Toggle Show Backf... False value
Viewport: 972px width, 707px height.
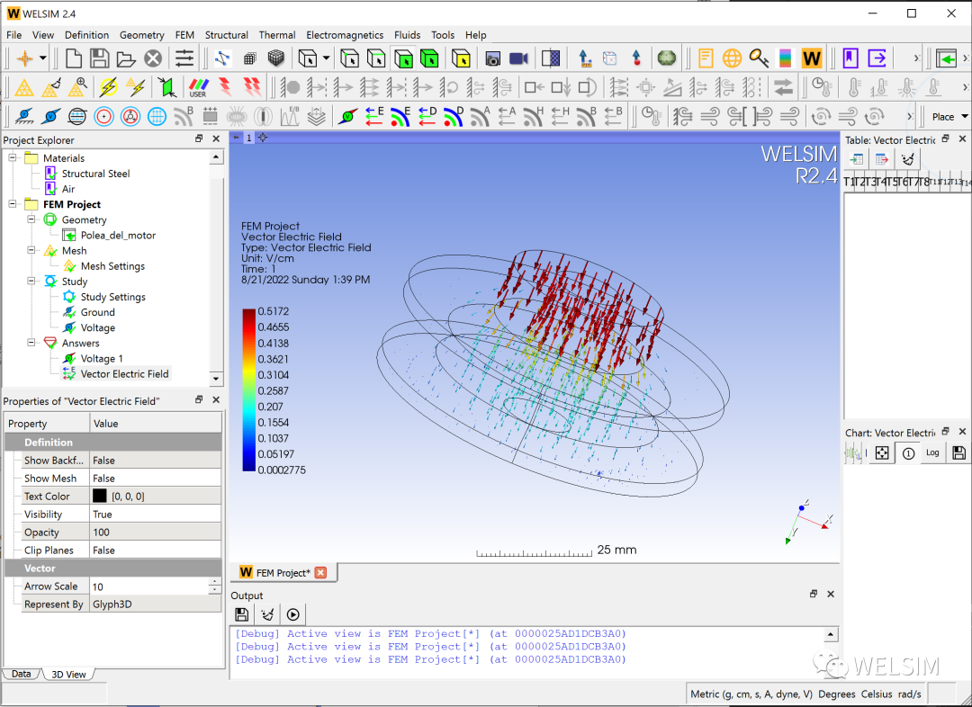(156, 460)
